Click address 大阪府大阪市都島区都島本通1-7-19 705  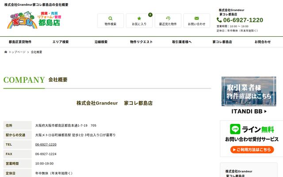tap(66, 125)
